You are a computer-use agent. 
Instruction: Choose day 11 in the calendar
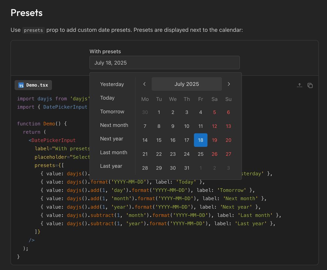coord(201,126)
